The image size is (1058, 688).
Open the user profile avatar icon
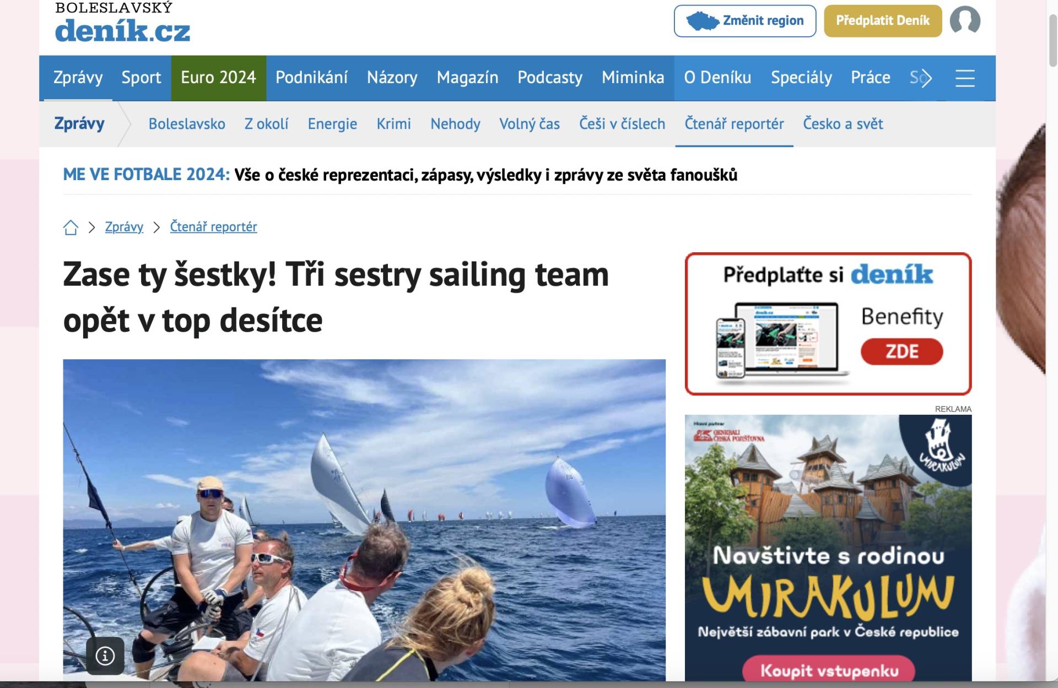click(x=965, y=21)
